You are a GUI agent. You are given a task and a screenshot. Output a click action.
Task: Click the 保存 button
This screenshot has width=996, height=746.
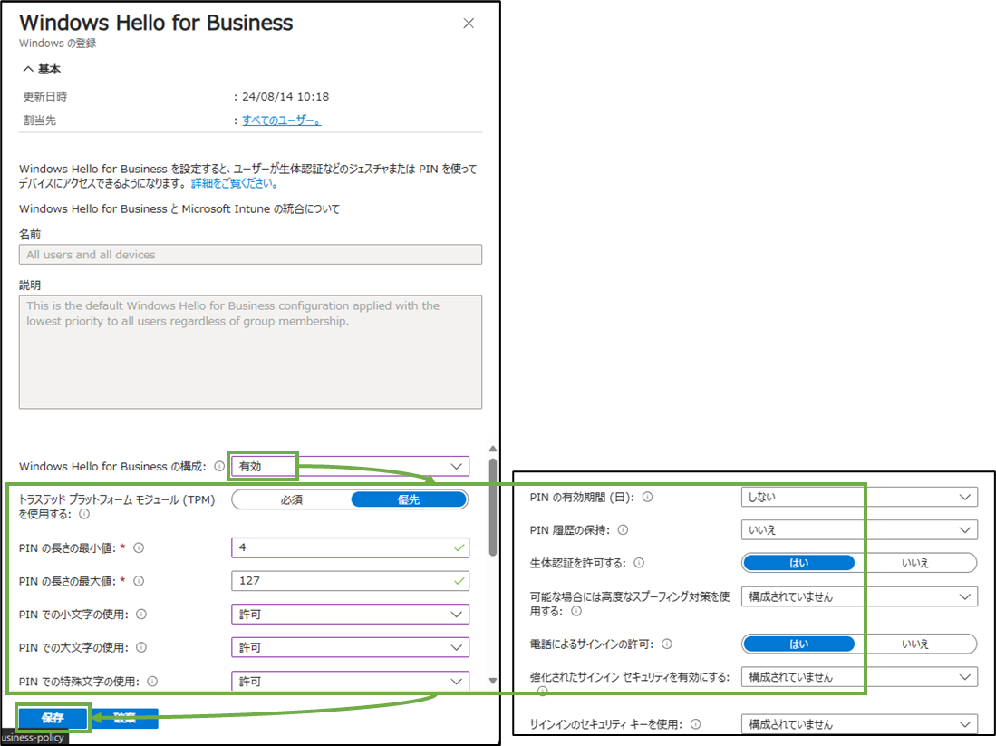point(53,718)
